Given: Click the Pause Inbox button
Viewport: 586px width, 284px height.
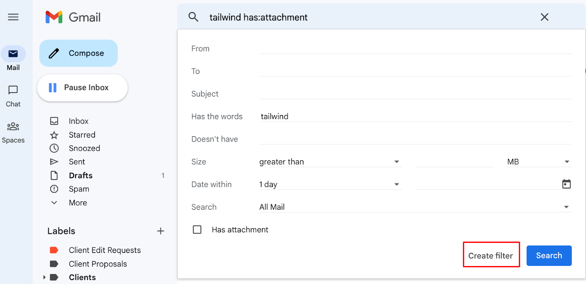Looking at the screenshot, I should [82, 88].
